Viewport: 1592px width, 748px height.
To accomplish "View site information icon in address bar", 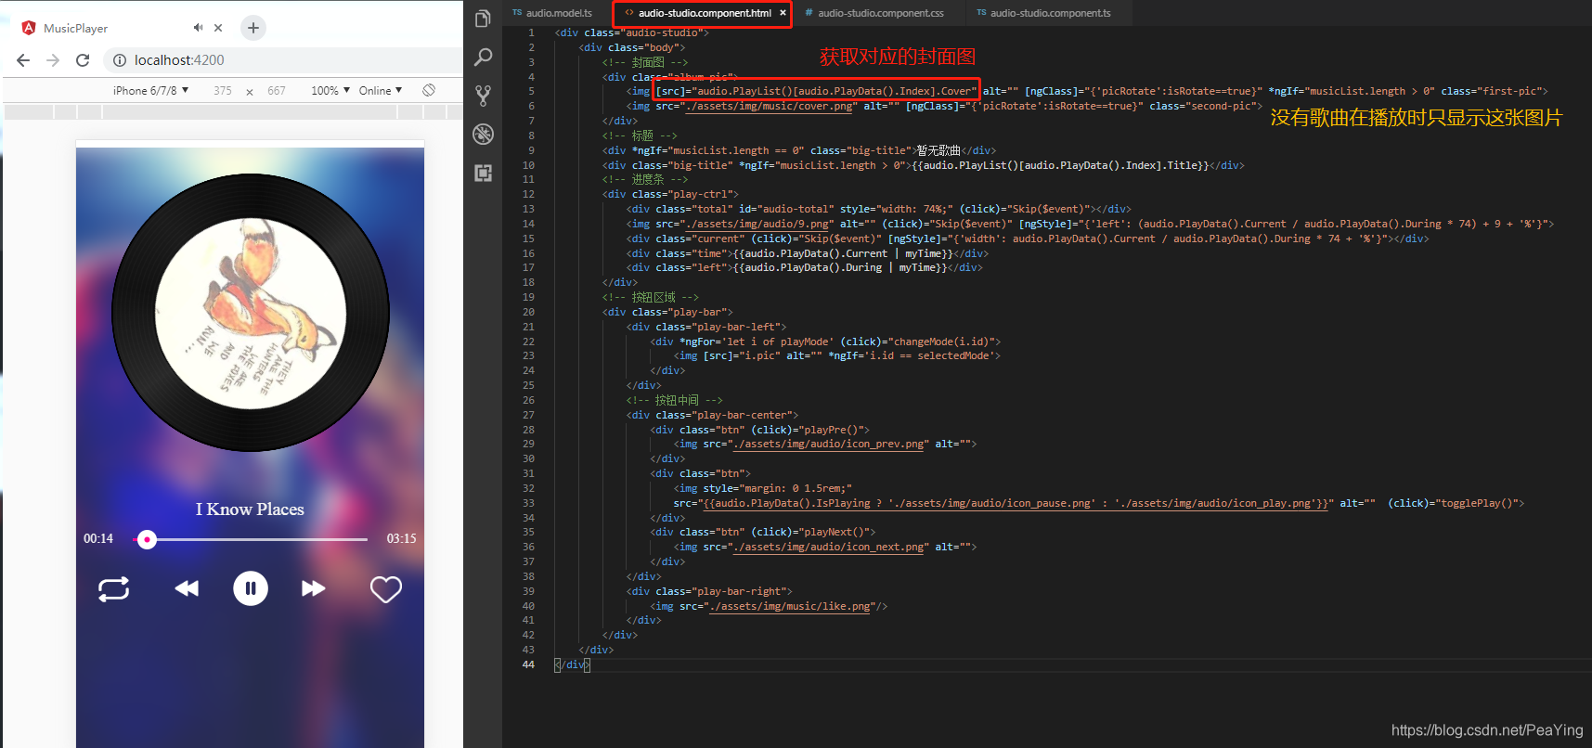I will [120, 60].
